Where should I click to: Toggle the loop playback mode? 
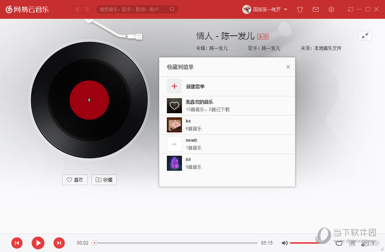[x=339, y=243]
